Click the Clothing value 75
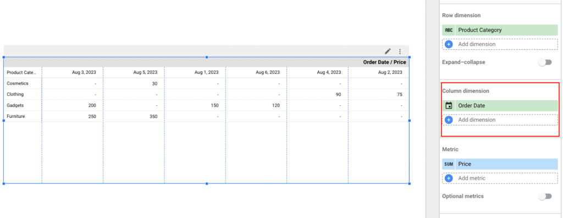This screenshot has height=218, width=563. (x=399, y=95)
